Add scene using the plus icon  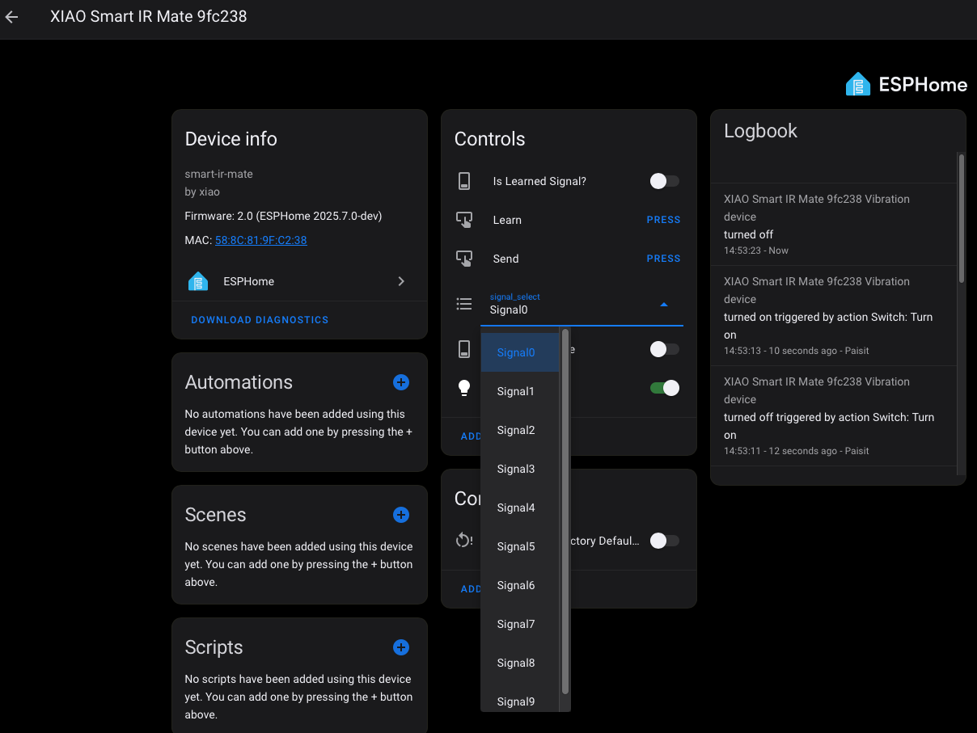point(401,515)
